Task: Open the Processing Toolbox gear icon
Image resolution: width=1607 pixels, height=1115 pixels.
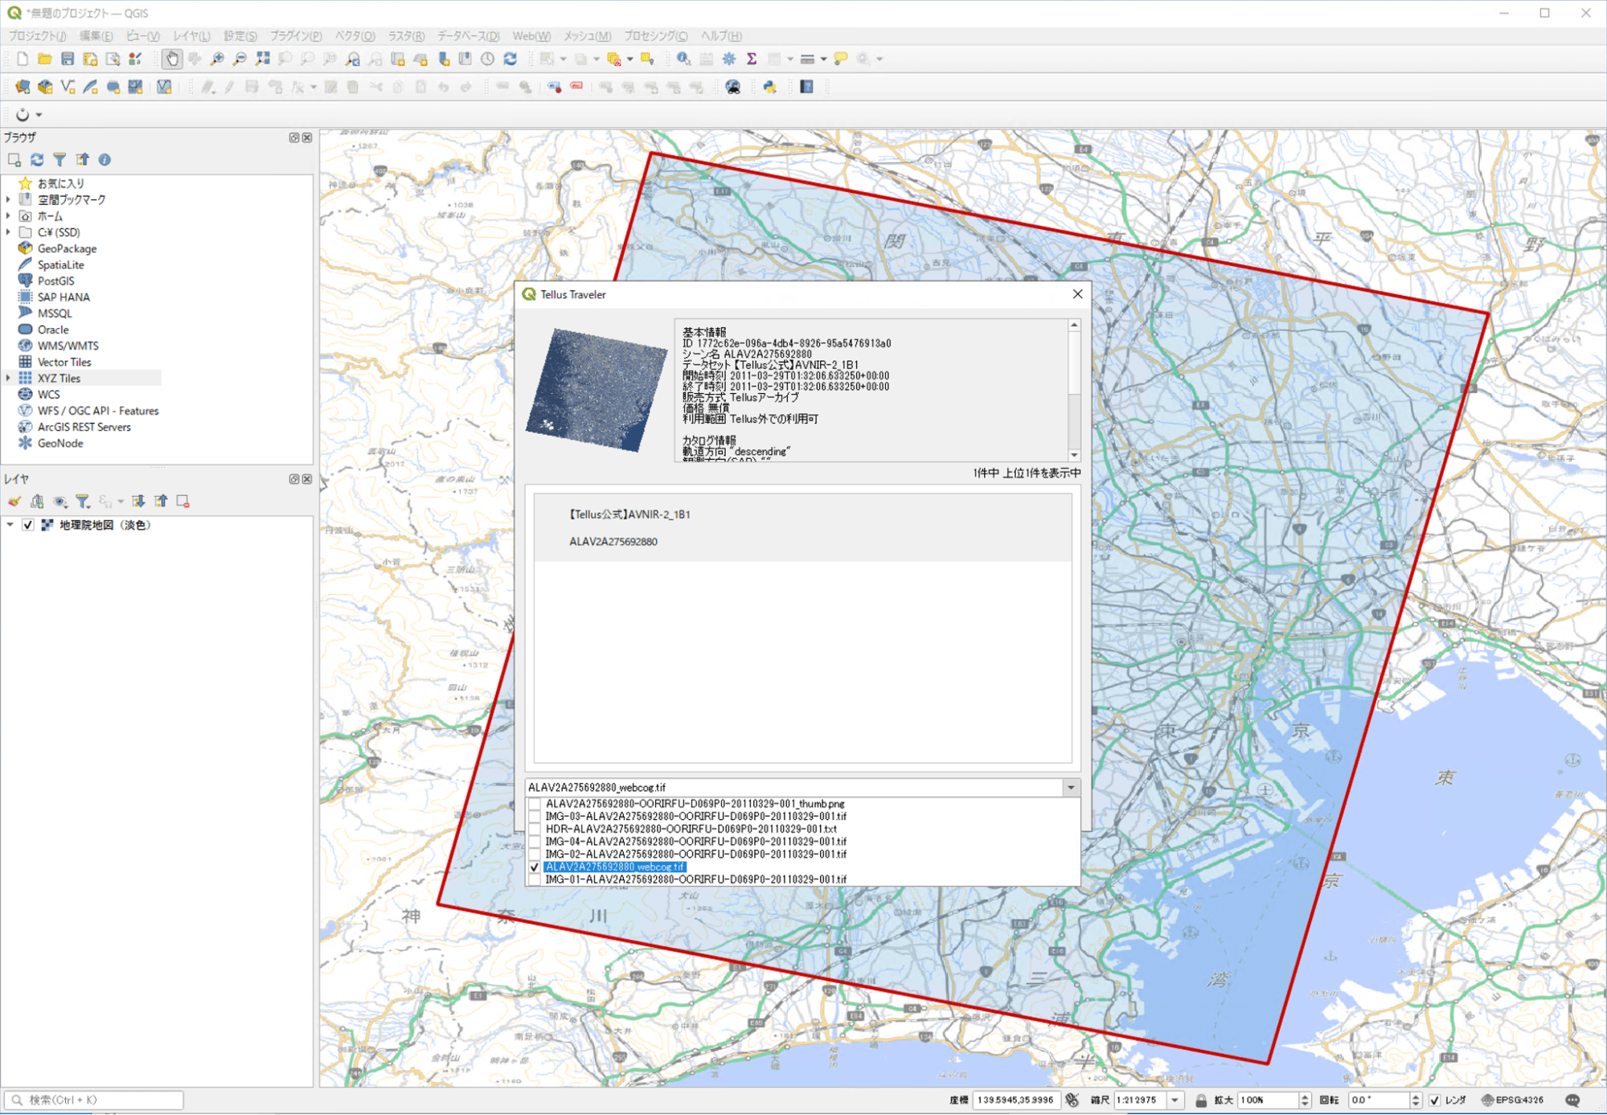Action: (728, 59)
